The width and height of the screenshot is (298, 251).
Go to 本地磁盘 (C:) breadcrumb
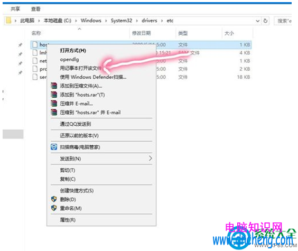coord(58,21)
